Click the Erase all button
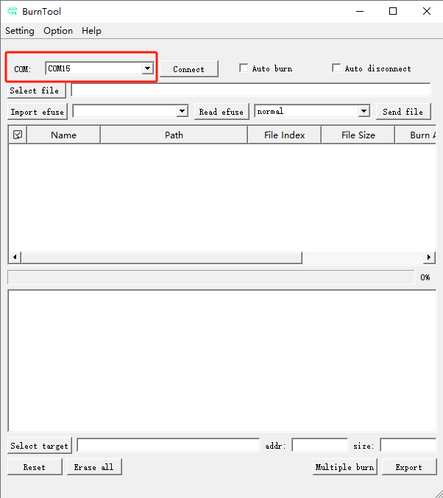This screenshot has height=498, width=443. (x=94, y=467)
